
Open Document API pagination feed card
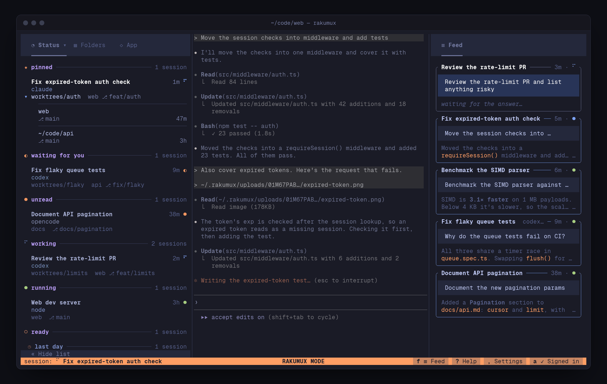pos(508,295)
